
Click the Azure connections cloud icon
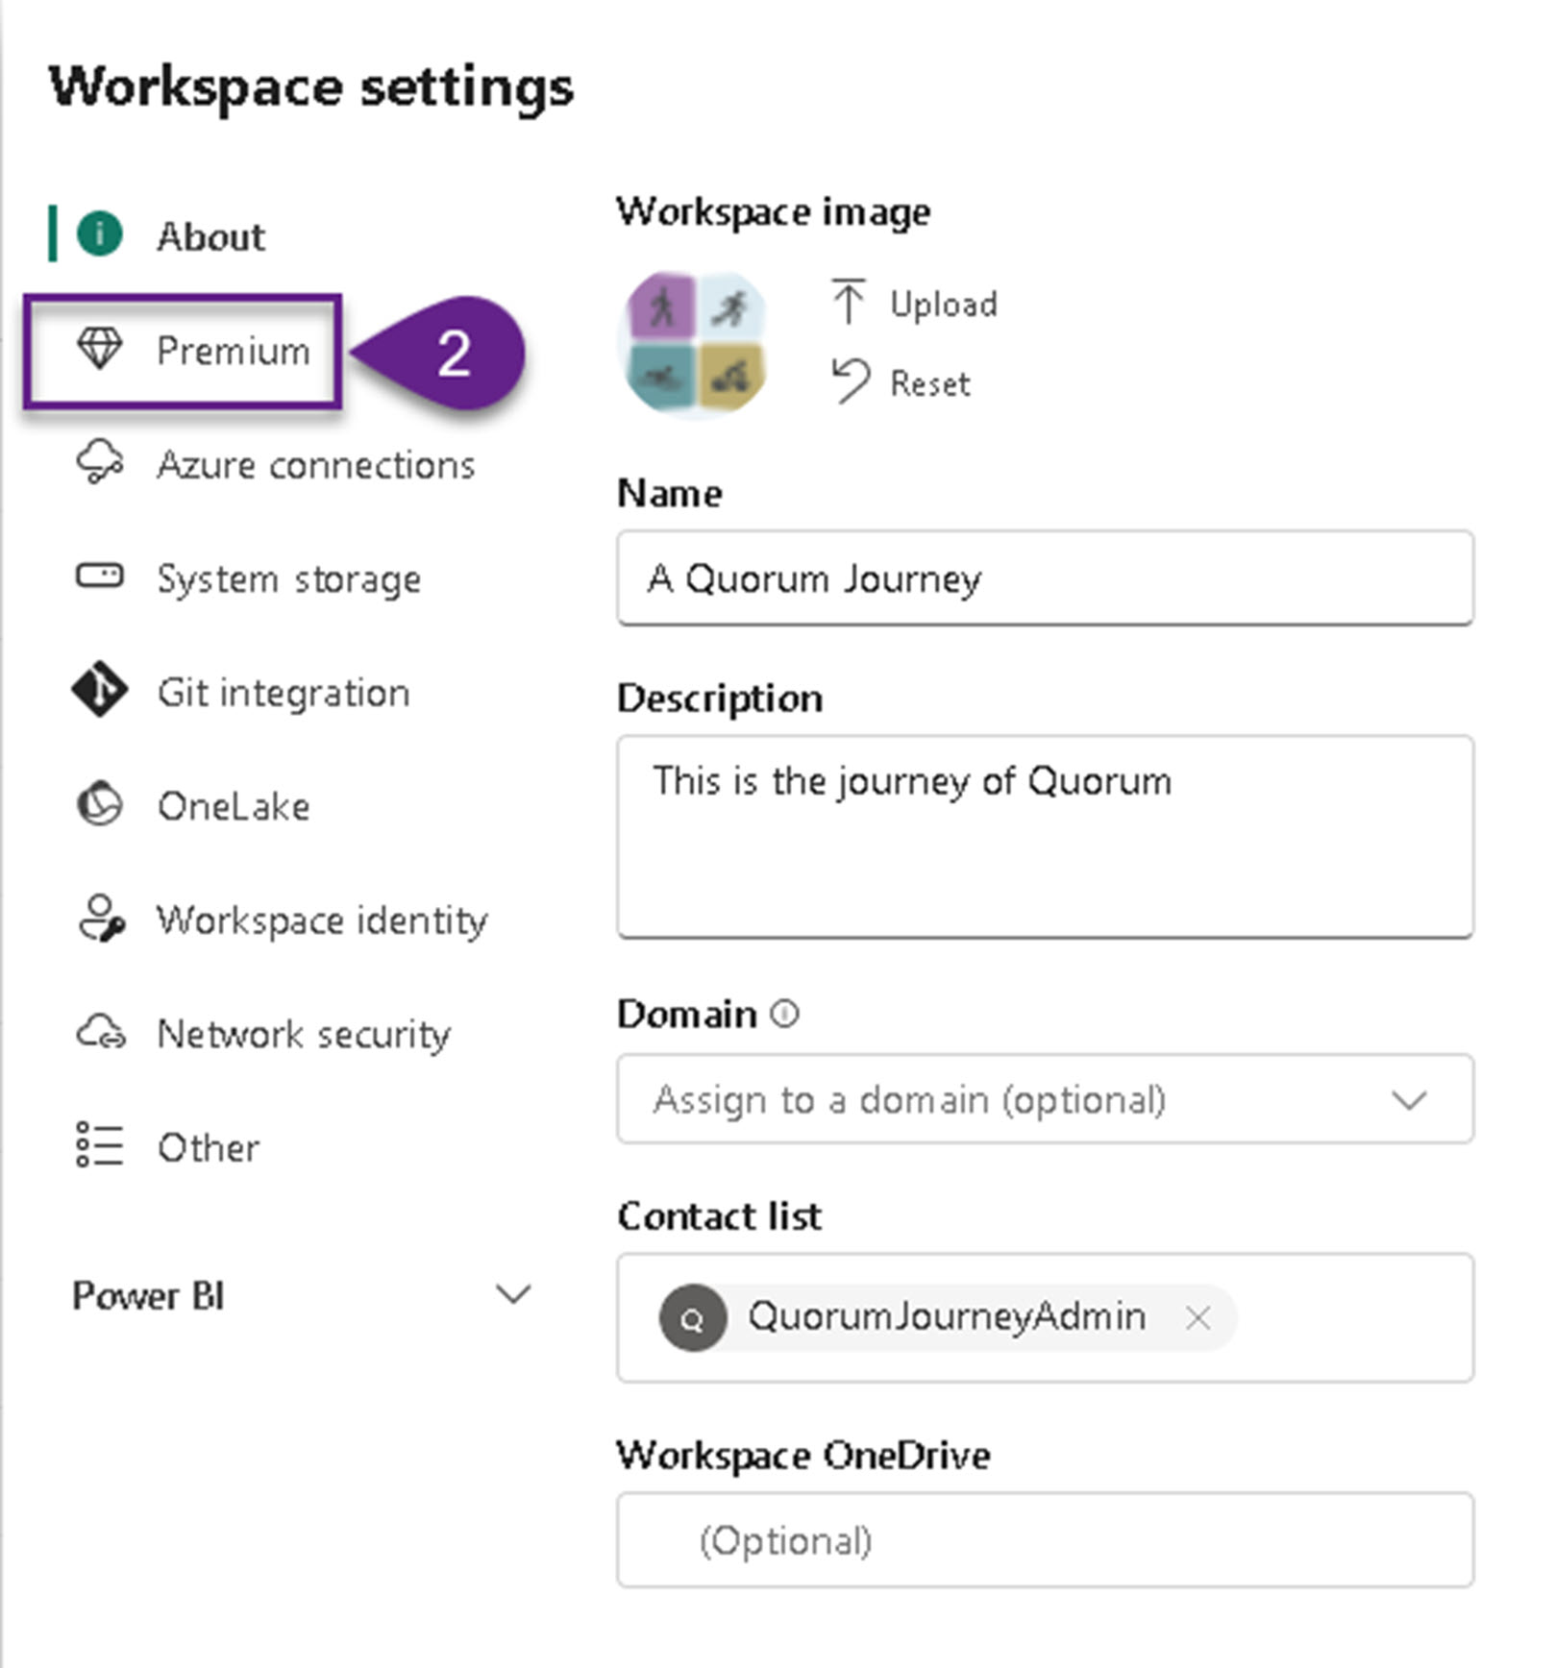[99, 463]
